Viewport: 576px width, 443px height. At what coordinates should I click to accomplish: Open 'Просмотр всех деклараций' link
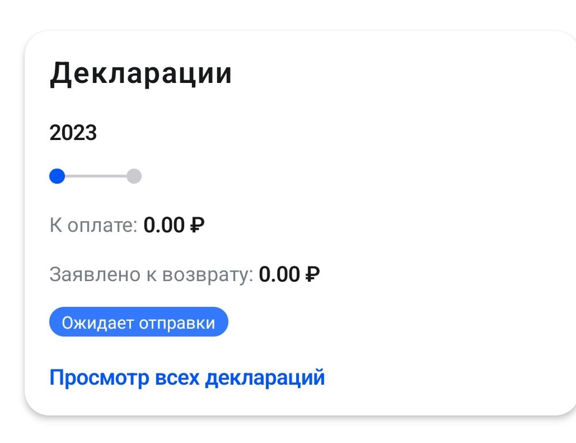coord(188,377)
